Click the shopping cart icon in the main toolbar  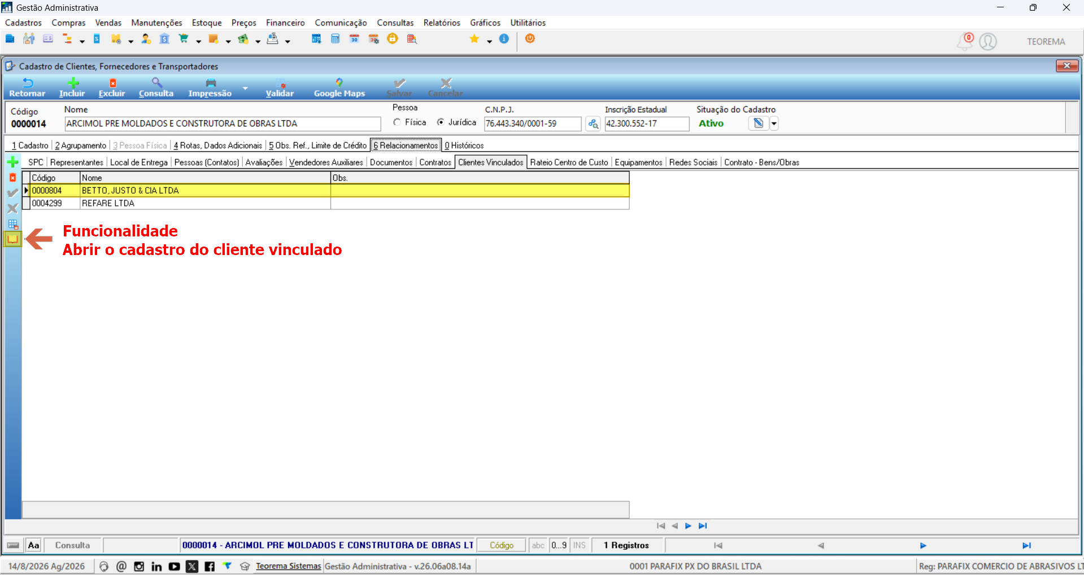coord(184,39)
